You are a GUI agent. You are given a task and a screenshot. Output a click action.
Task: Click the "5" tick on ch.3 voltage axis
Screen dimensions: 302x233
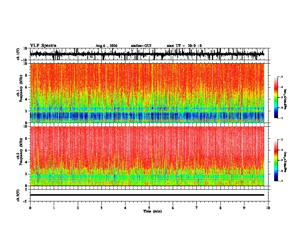tap(27, 190)
